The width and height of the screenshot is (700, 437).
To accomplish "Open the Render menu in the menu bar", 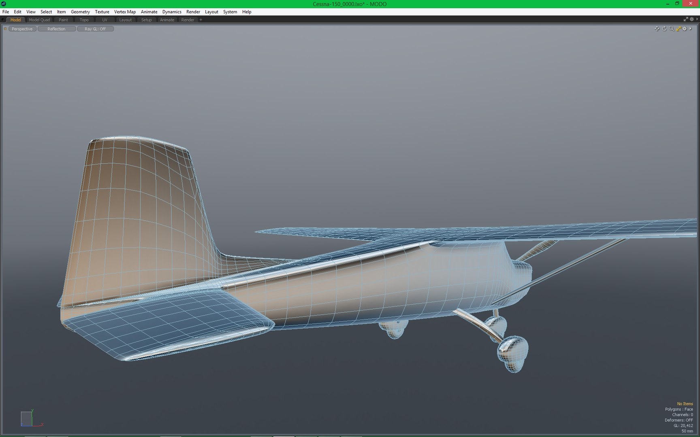I will pyautogui.click(x=193, y=12).
